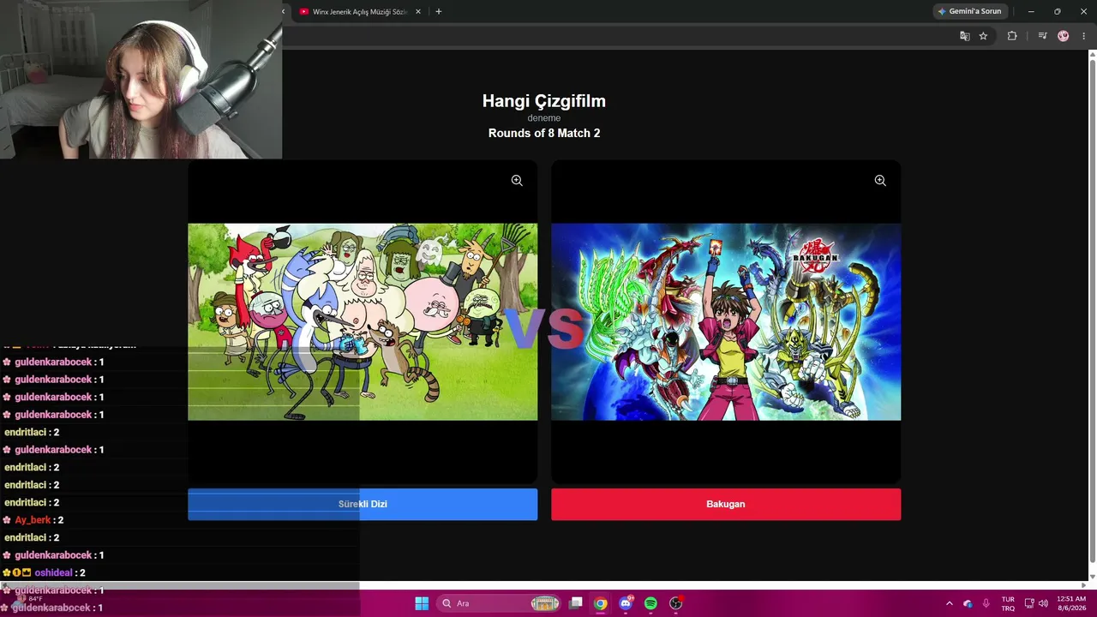Open the Chrome three-dot menu

(1083, 36)
